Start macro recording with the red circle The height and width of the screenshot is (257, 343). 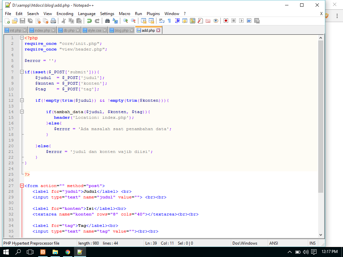coord(226,21)
